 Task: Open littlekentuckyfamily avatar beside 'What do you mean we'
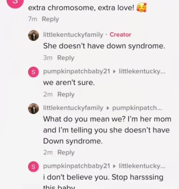point(34,109)
